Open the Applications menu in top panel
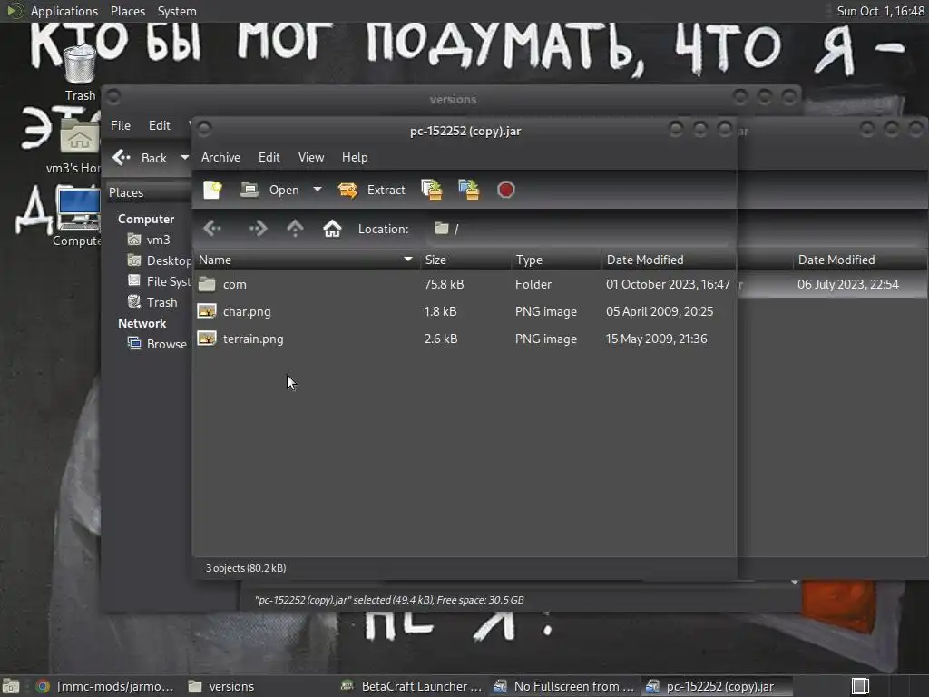The height and width of the screenshot is (697, 929). (x=64, y=11)
